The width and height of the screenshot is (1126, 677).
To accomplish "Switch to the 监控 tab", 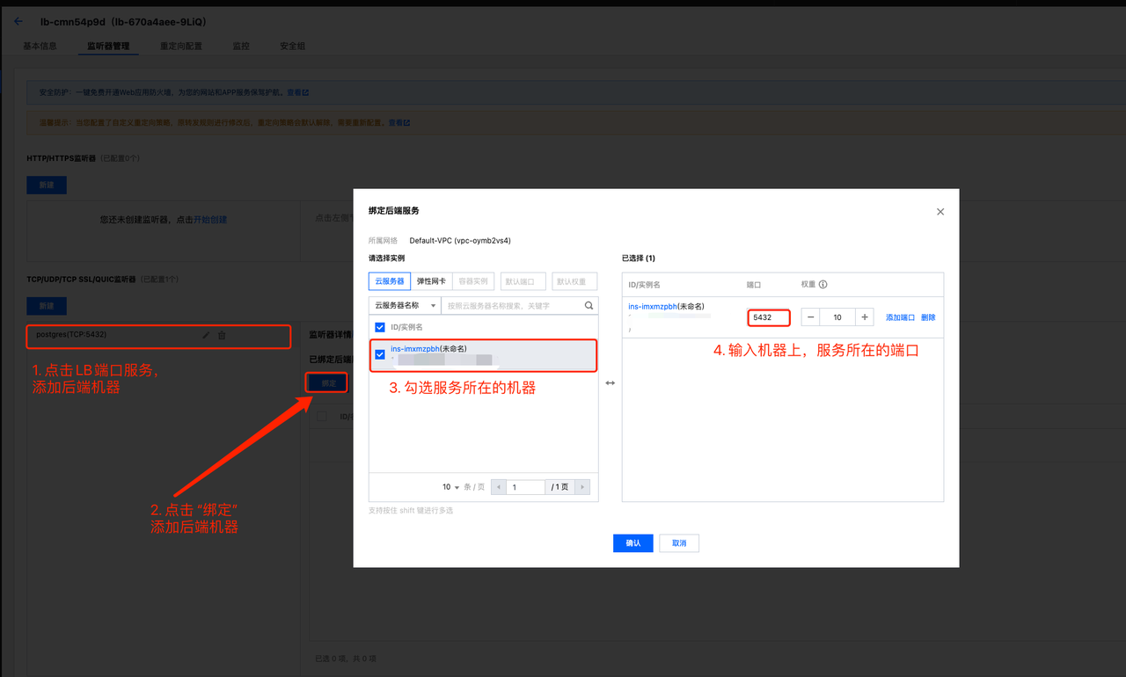I will [241, 46].
